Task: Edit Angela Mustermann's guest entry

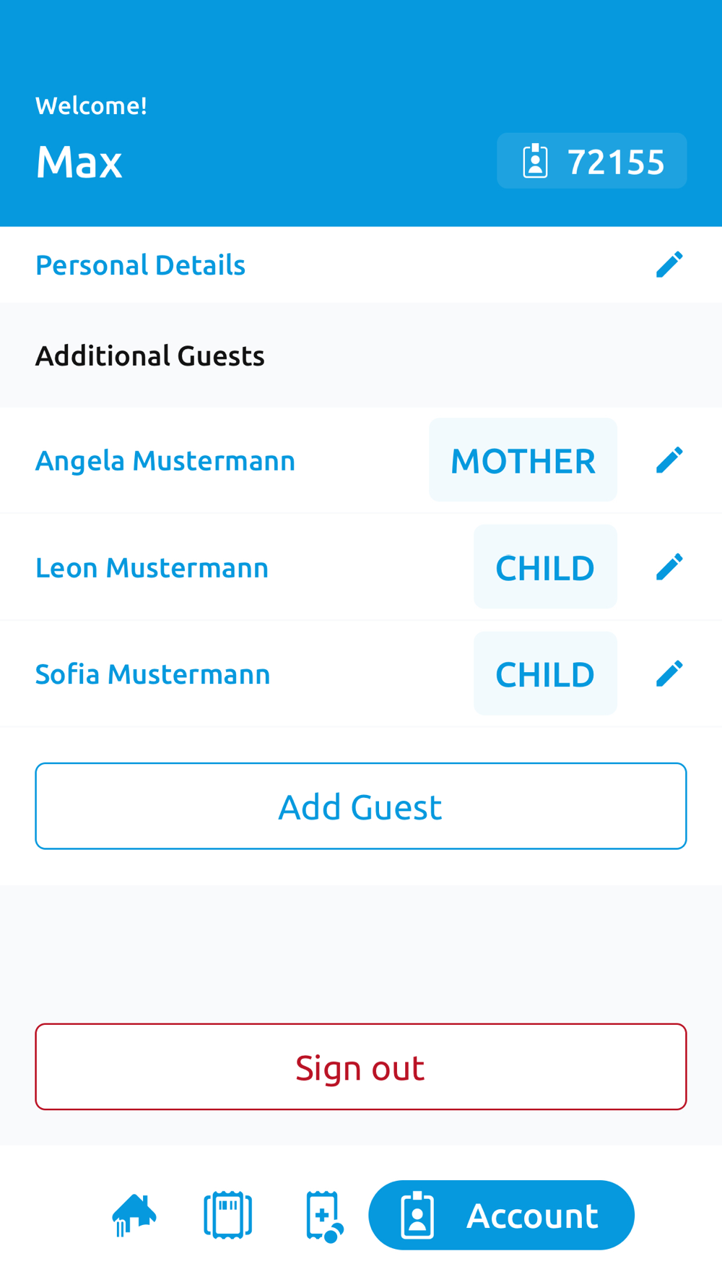Action: [x=669, y=460]
